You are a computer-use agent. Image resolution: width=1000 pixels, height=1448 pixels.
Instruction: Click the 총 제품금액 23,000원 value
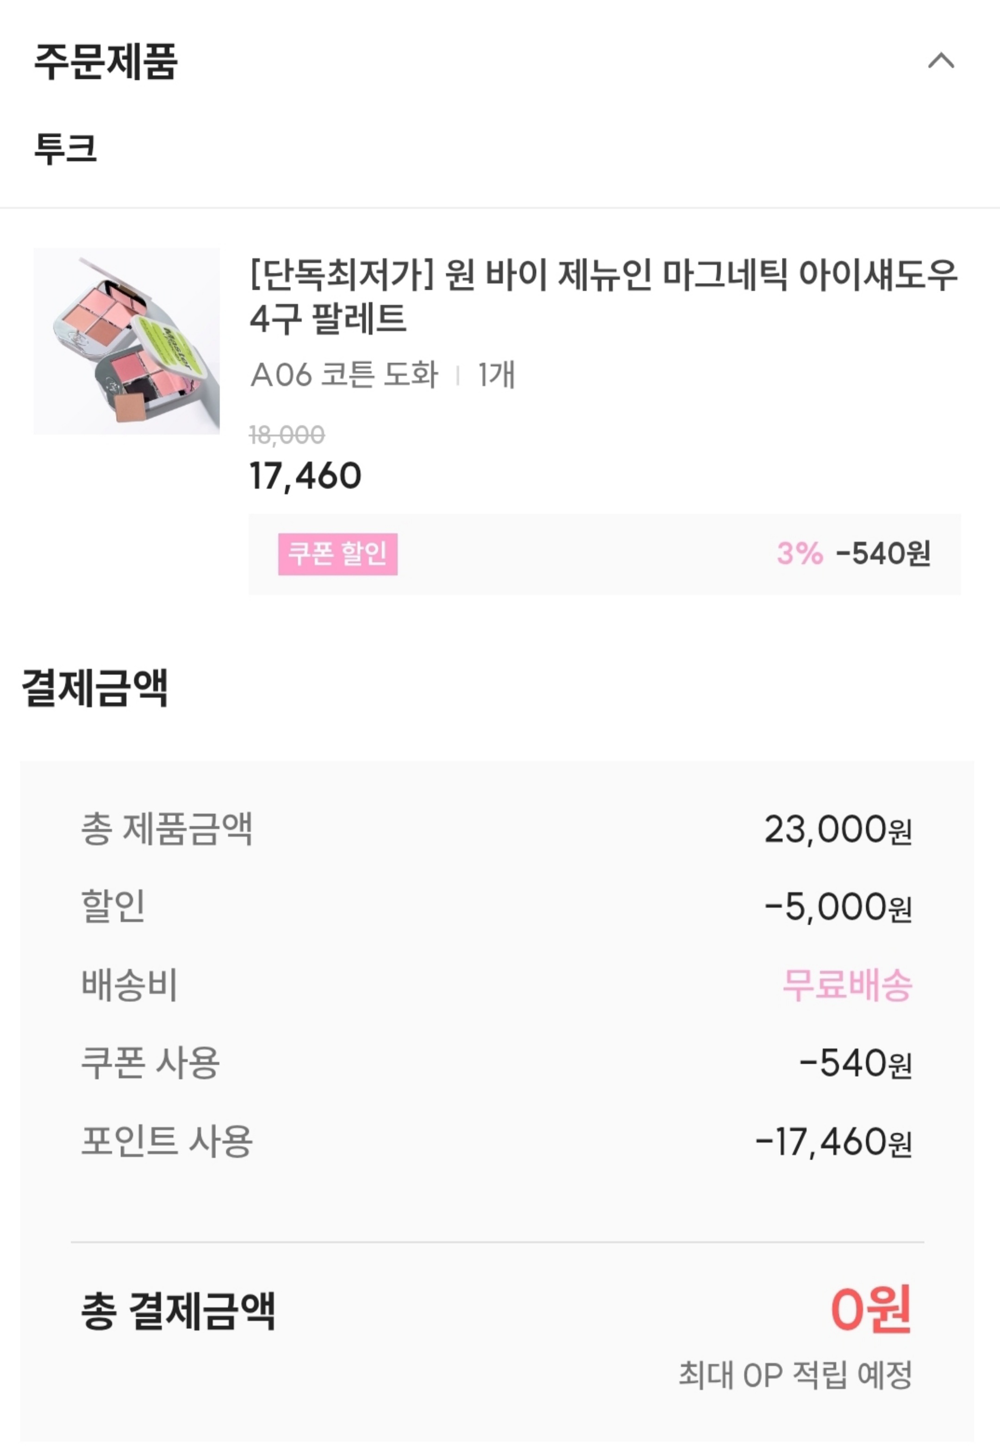[x=837, y=830]
